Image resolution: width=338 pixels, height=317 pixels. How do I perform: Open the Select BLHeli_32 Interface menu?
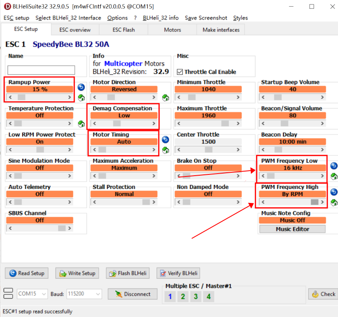click(x=68, y=18)
